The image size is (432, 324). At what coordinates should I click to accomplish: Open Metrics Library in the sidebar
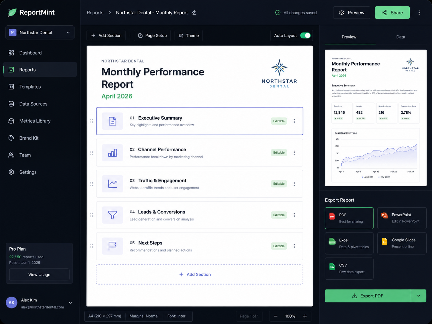click(40, 121)
